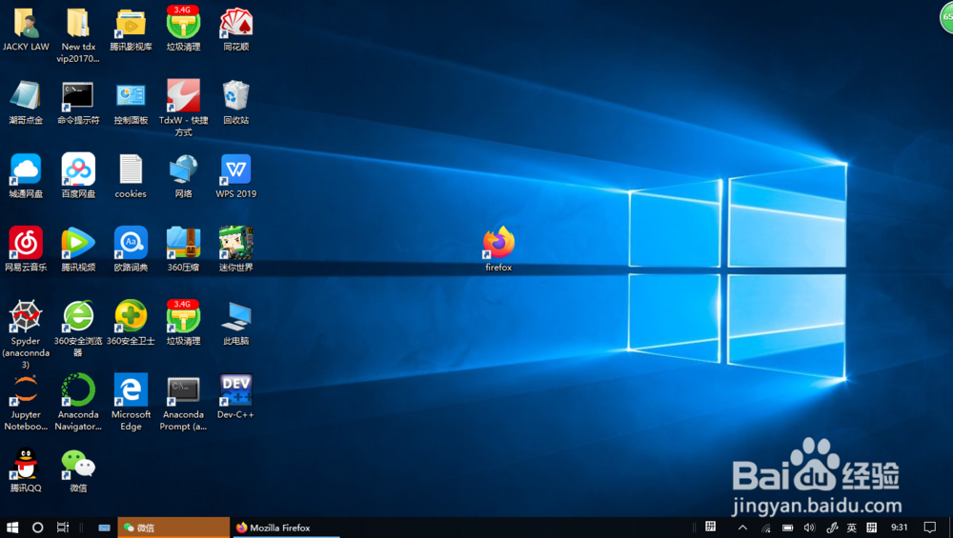Select the 腾讯QQ penguin icon
This screenshot has width=953, height=538.
coord(26,464)
